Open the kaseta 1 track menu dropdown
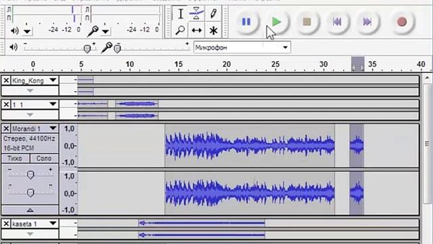The height and width of the screenshot is (244, 433). click(x=53, y=223)
